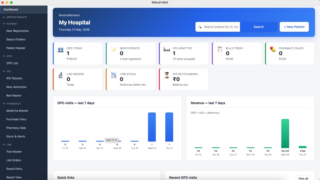
Task: Click the Bills Today receipt icon
Action: (x=220, y=49)
